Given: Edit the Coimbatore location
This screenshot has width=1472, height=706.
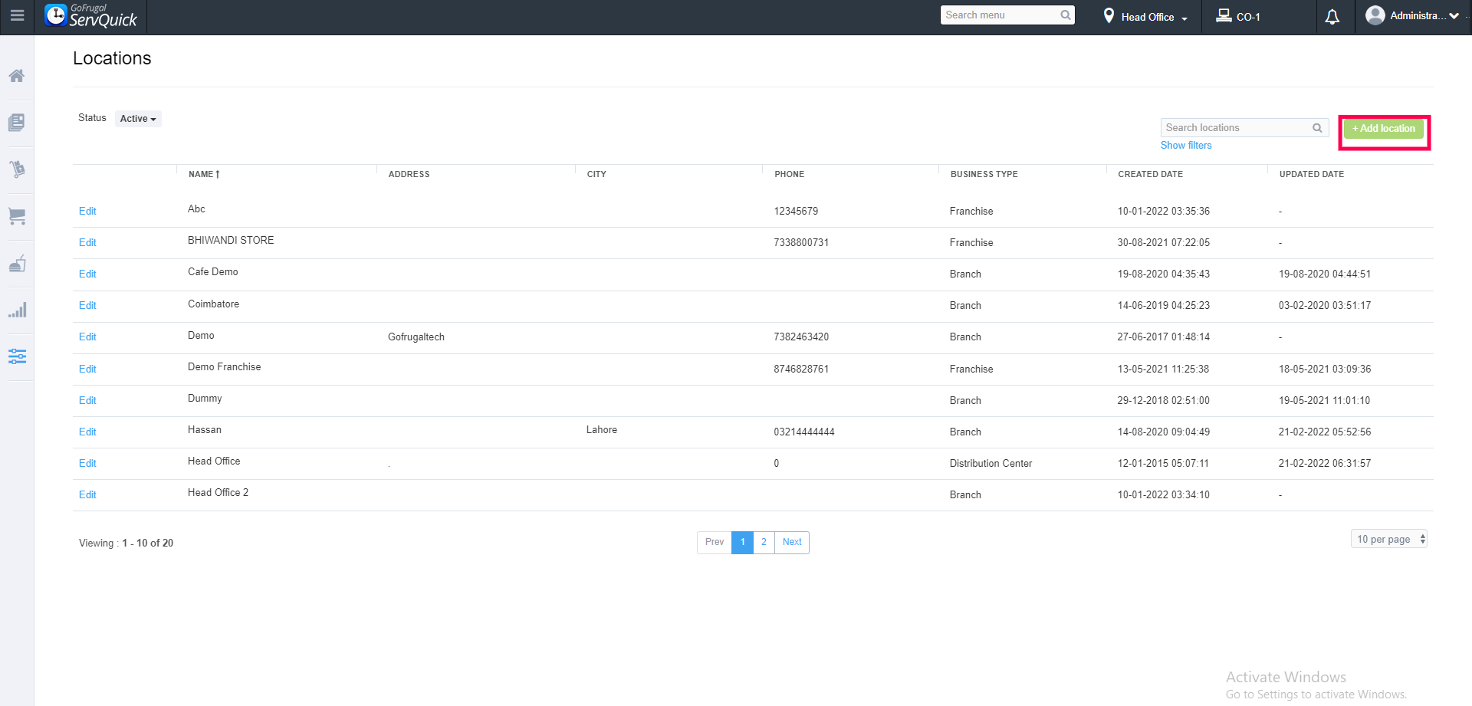Looking at the screenshot, I should [87, 306].
